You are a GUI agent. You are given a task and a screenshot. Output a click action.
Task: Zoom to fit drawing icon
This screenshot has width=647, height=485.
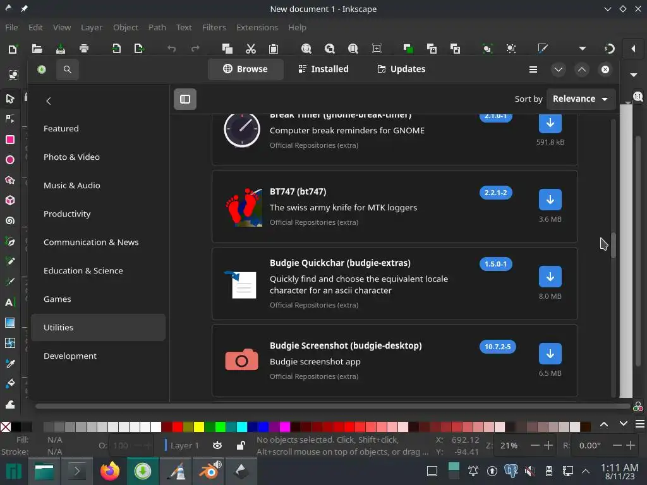[x=329, y=49]
